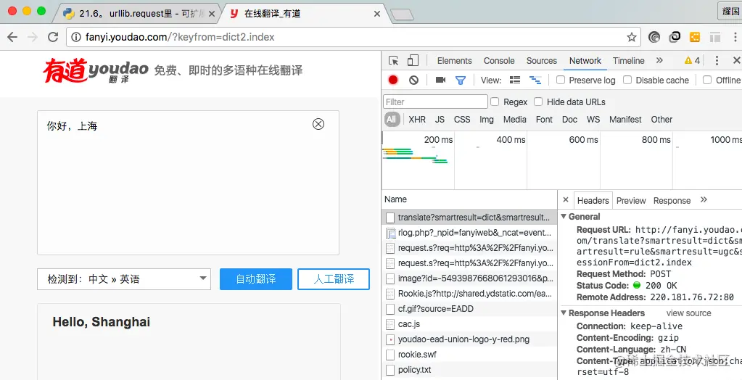Switch to the Preview tab

point(631,201)
